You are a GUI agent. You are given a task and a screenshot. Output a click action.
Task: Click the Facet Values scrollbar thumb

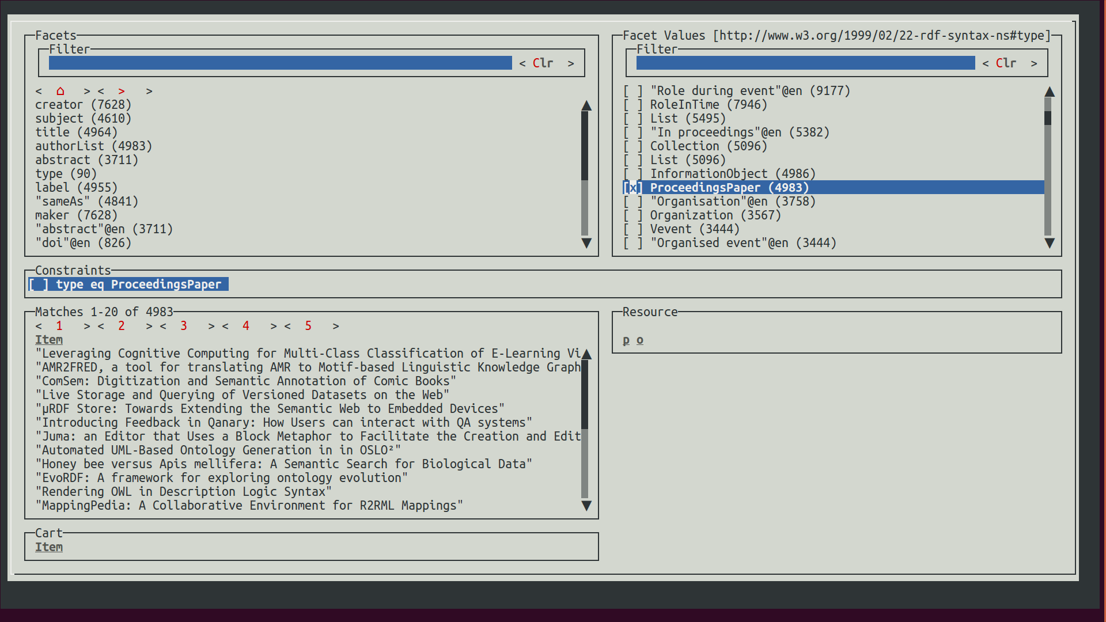1048,118
